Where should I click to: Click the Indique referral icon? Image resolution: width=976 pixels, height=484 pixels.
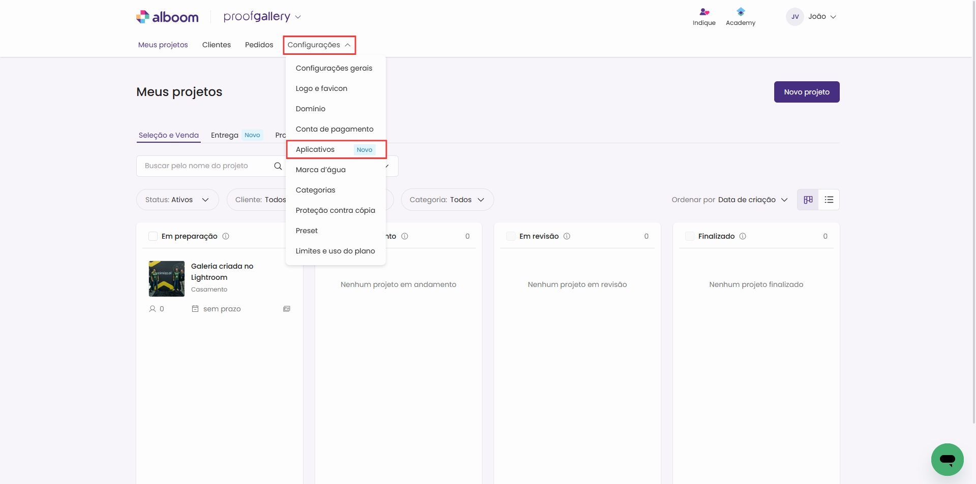tap(704, 12)
